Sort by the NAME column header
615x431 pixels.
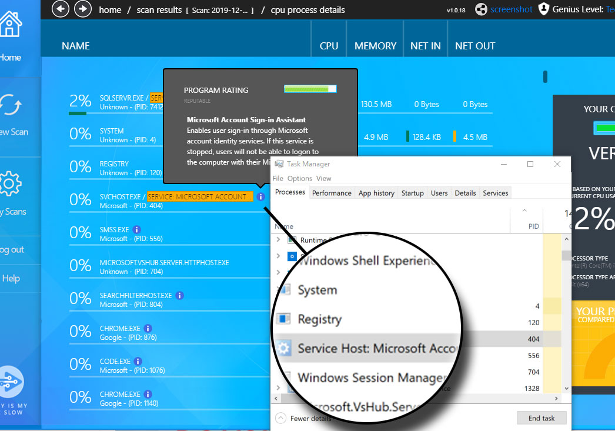pos(76,46)
